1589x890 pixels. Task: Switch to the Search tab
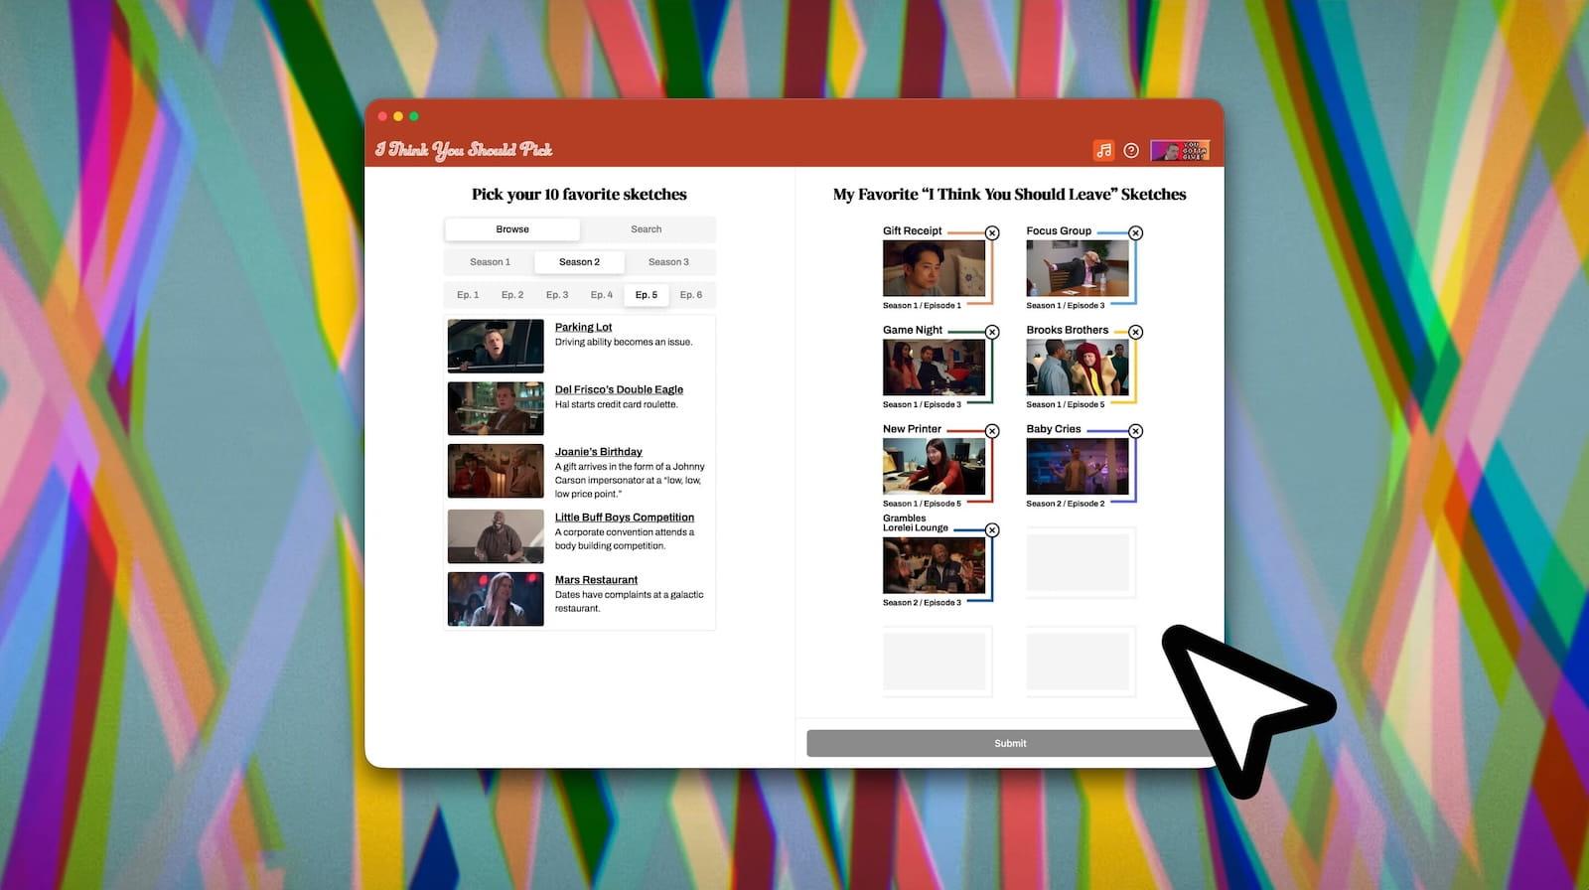coord(646,229)
